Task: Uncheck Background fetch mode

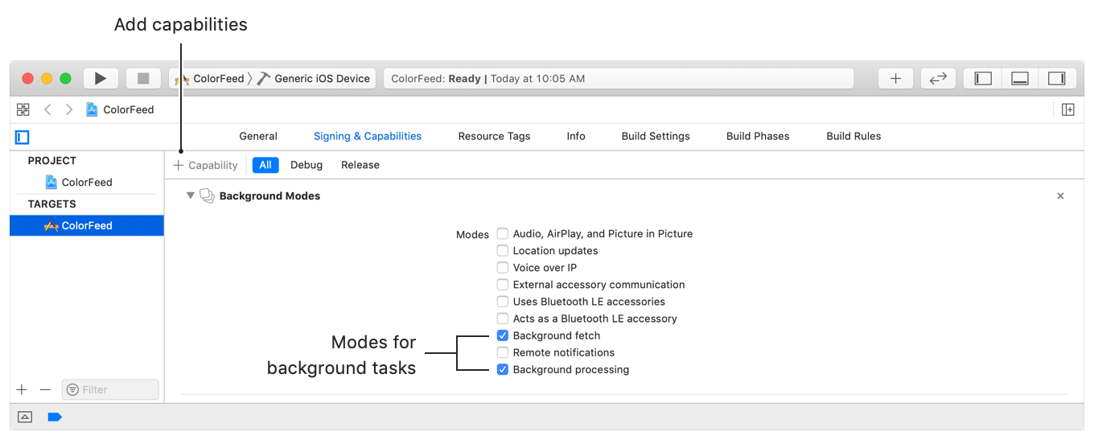Action: (x=503, y=335)
